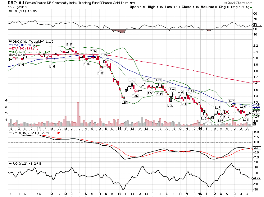
Task: Click the 1.35 low price annotation
Action: [x=124, y=103]
